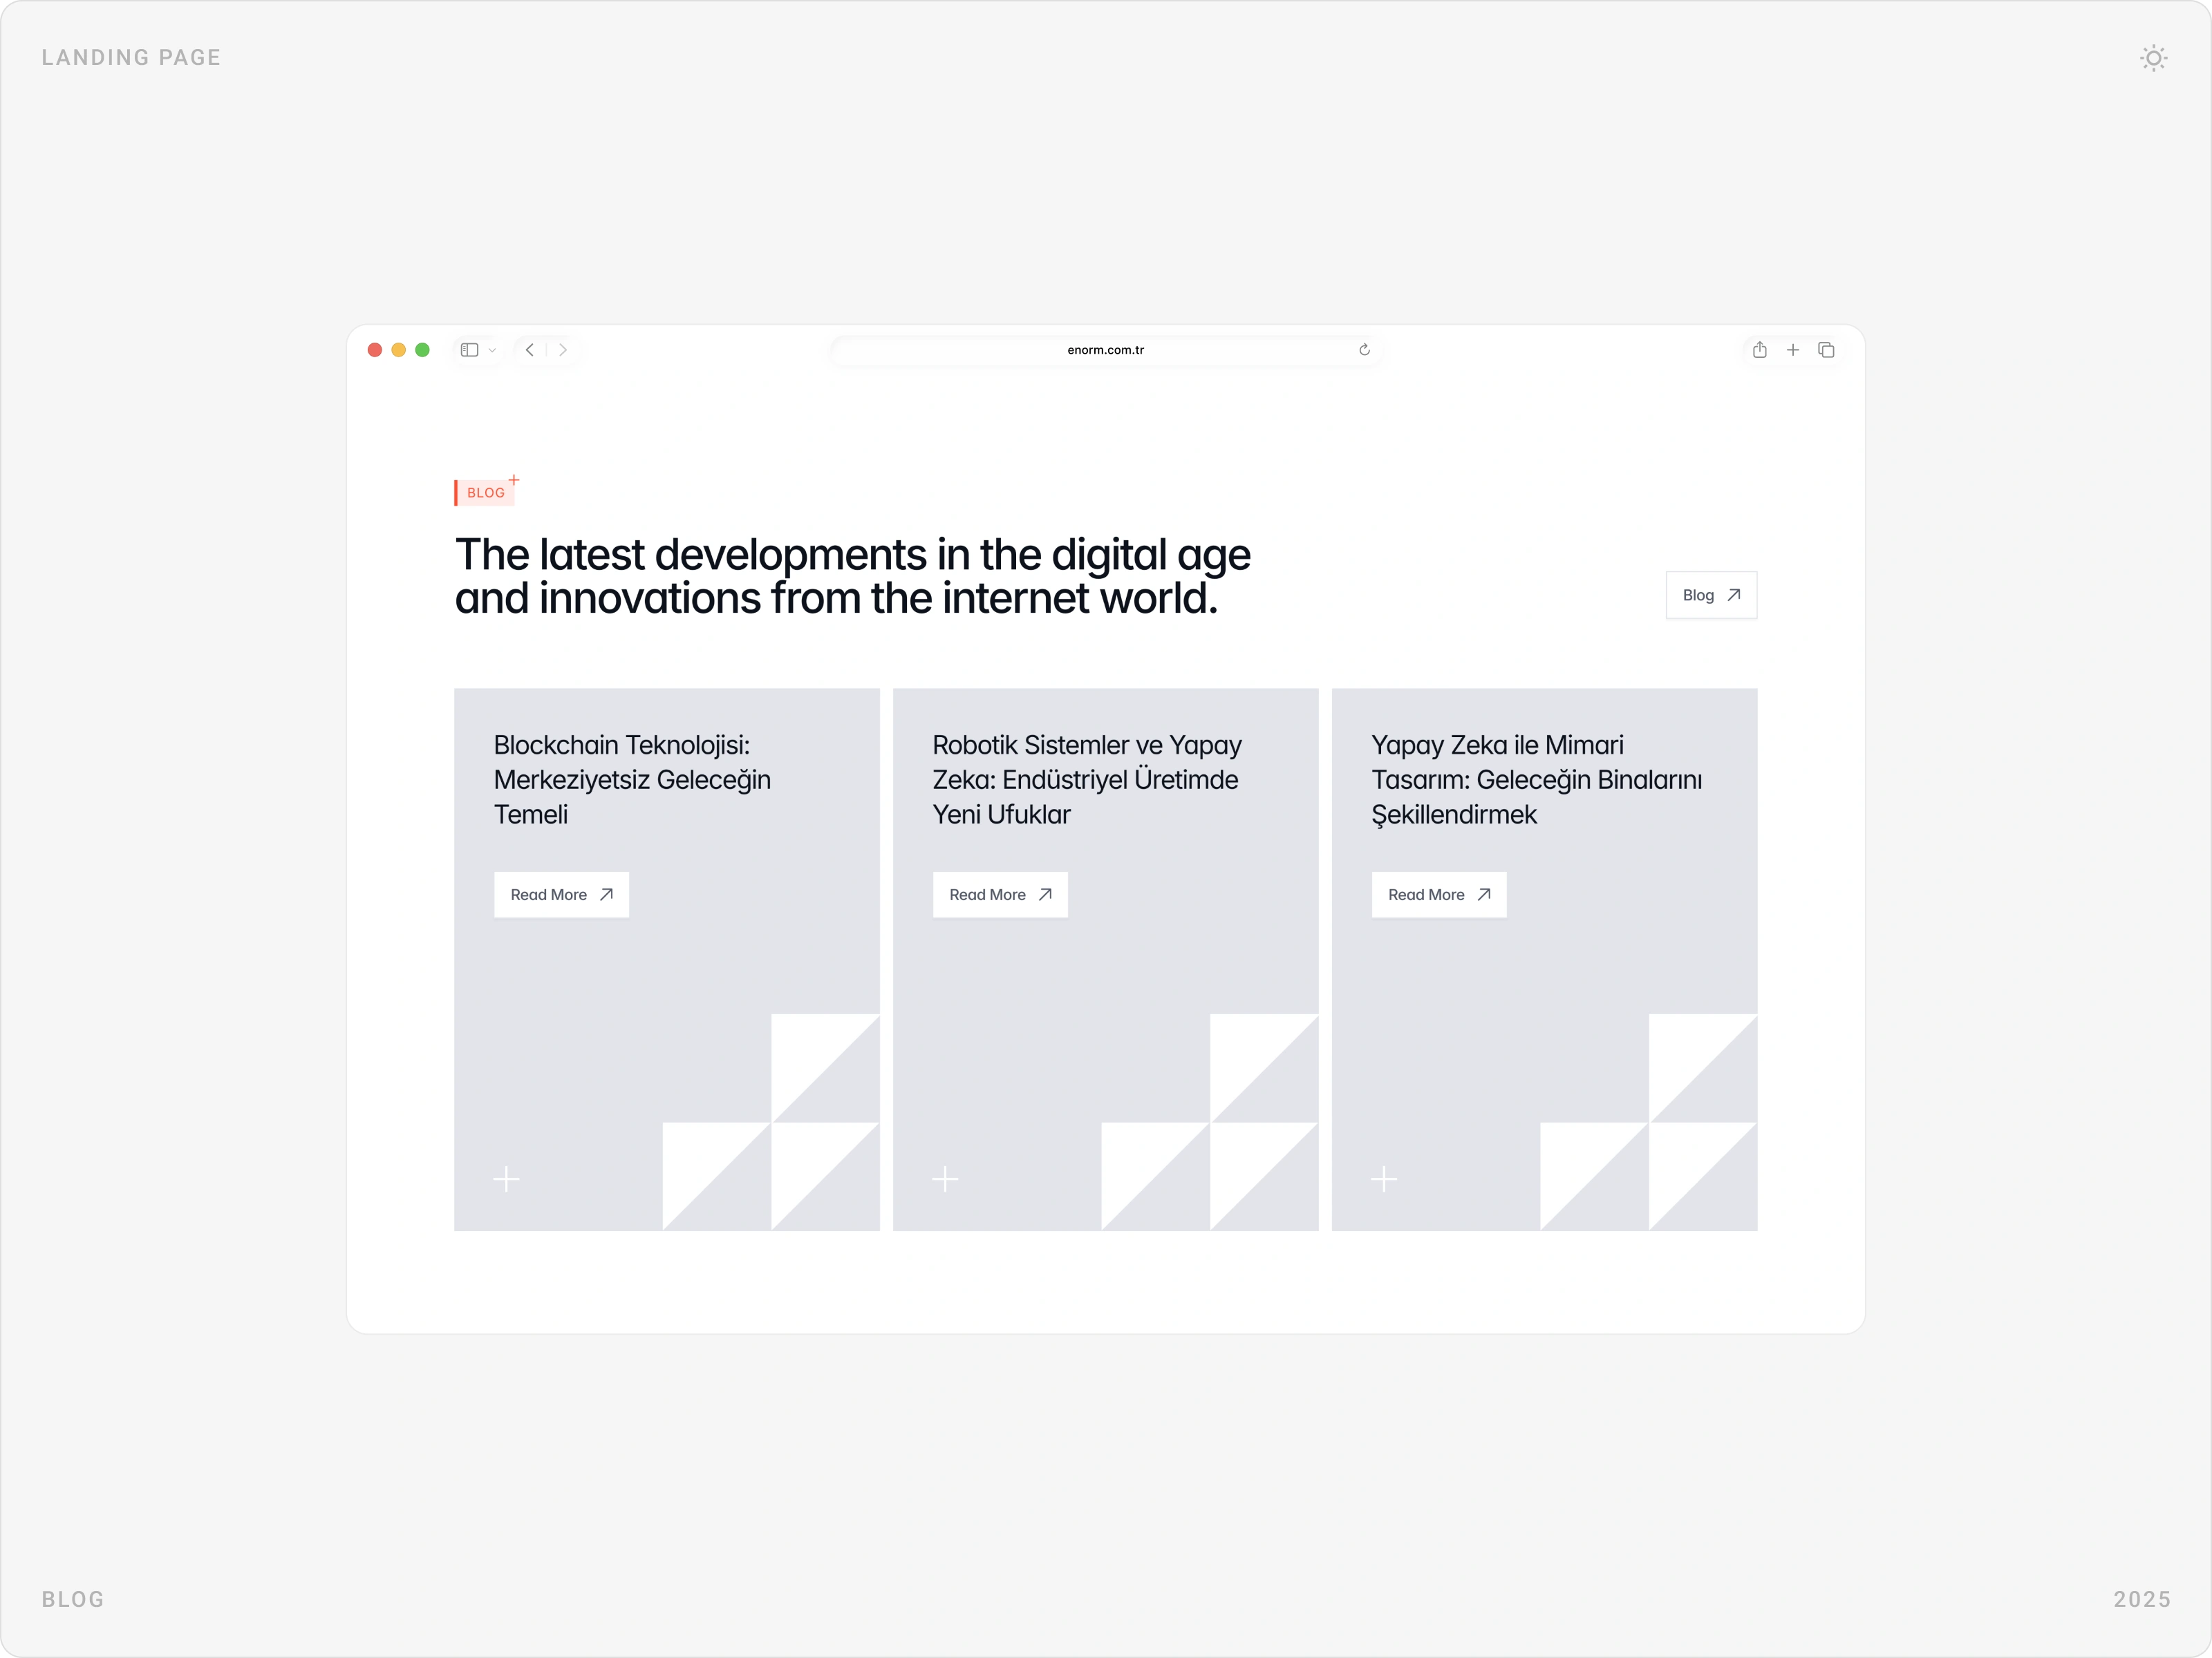Click the red BLOG tag label
This screenshot has height=1658, width=2212.
point(485,493)
